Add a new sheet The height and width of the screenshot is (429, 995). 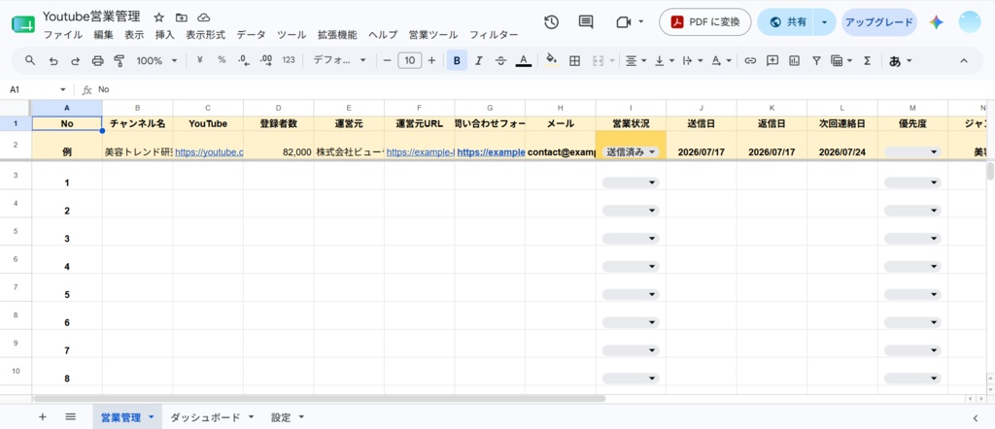[x=43, y=417]
